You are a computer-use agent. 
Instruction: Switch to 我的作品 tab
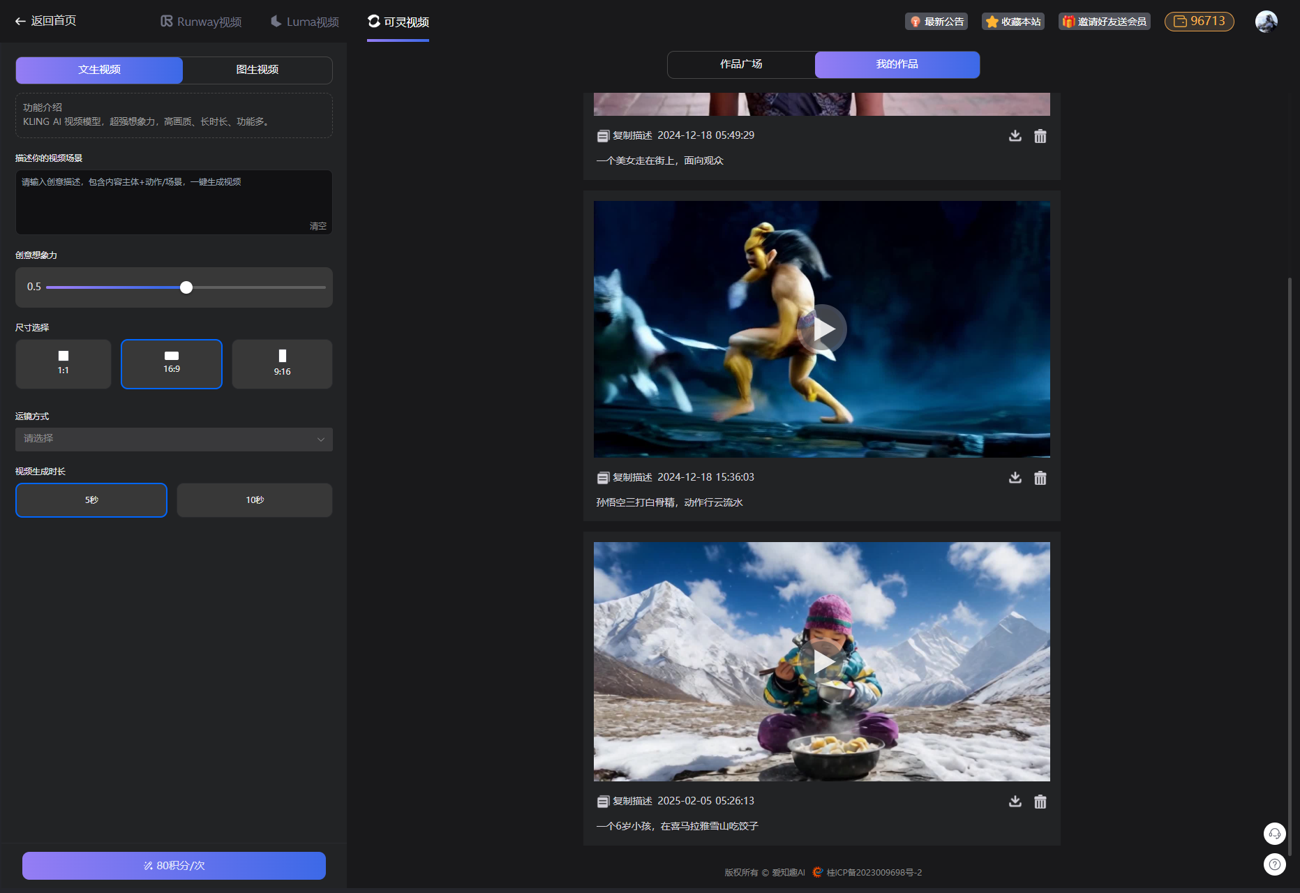tap(897, 64)
